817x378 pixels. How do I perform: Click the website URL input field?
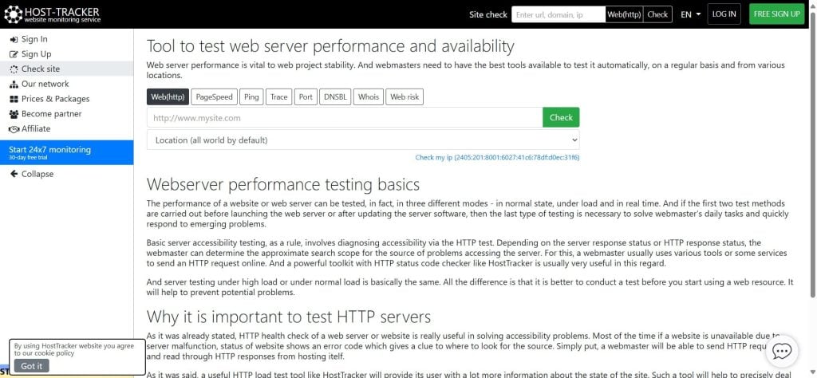pyautogui.click(x=344, y=118)
